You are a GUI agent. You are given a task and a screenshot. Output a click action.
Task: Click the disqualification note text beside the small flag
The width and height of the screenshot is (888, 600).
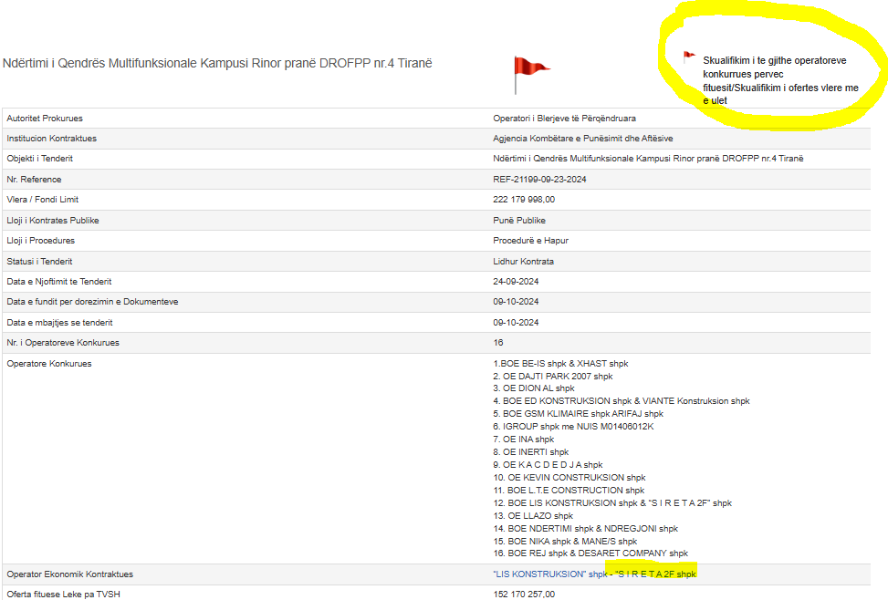click(780, 80)
